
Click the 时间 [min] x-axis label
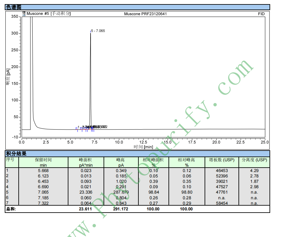point(143,147)
